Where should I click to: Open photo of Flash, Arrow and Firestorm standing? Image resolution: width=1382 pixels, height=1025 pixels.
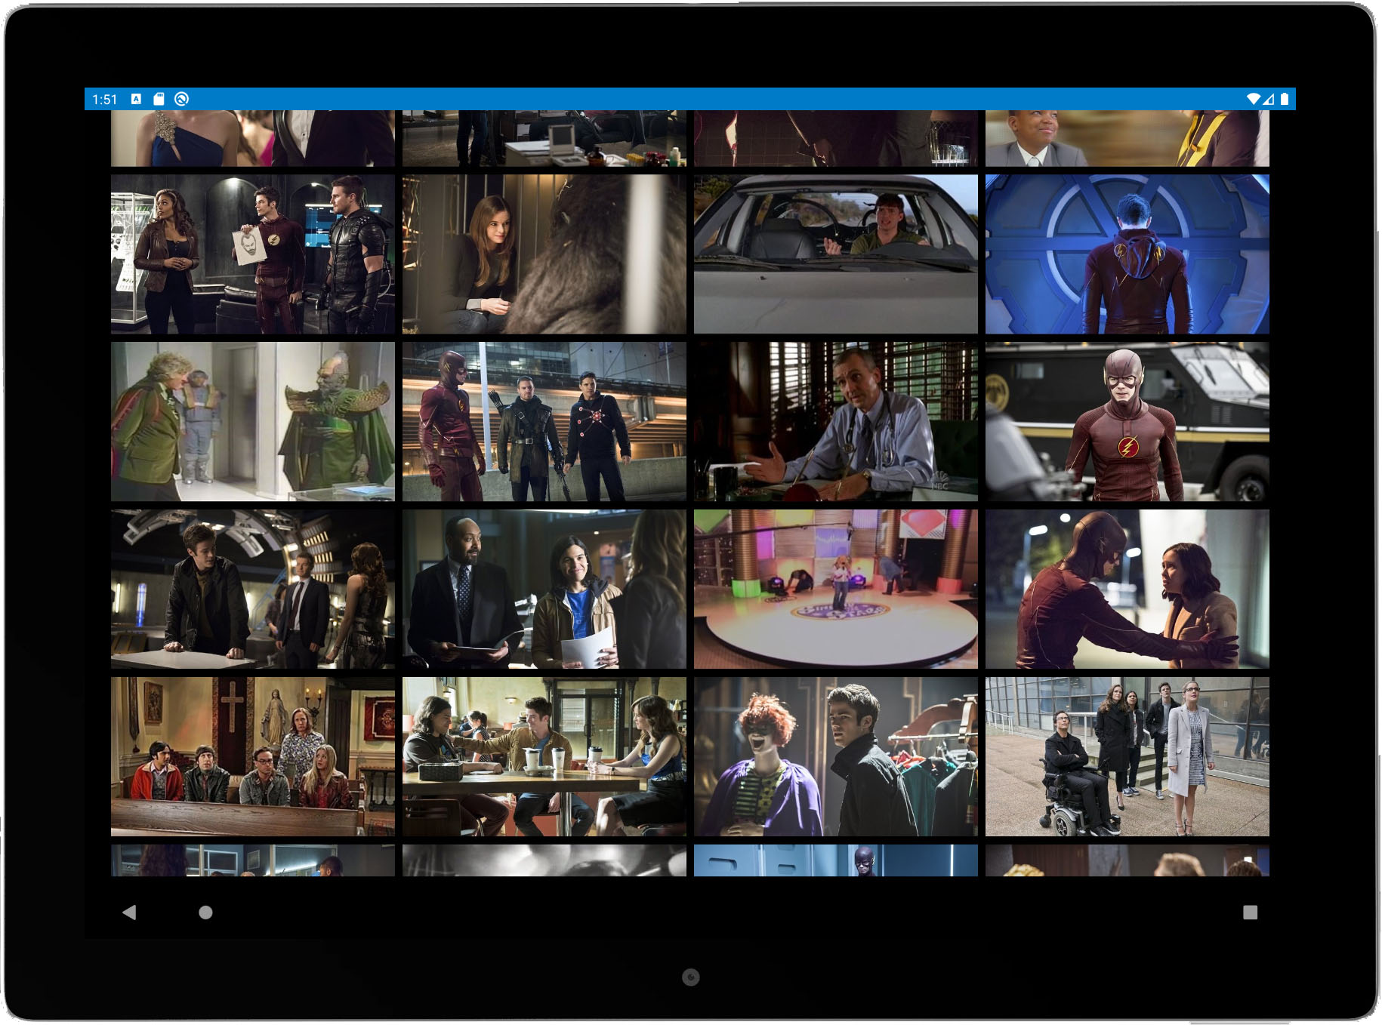(544, 422)
